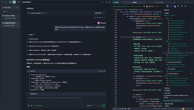Viewport: 194px width, 110px height.
Task: Expand the 2 files changed artifact
Action: [x=104, y=13]
